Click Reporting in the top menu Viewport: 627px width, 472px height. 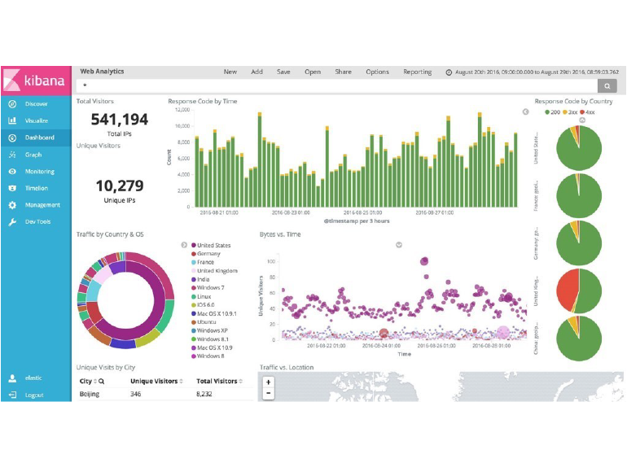pyautogui.click(x=418, y=72)
